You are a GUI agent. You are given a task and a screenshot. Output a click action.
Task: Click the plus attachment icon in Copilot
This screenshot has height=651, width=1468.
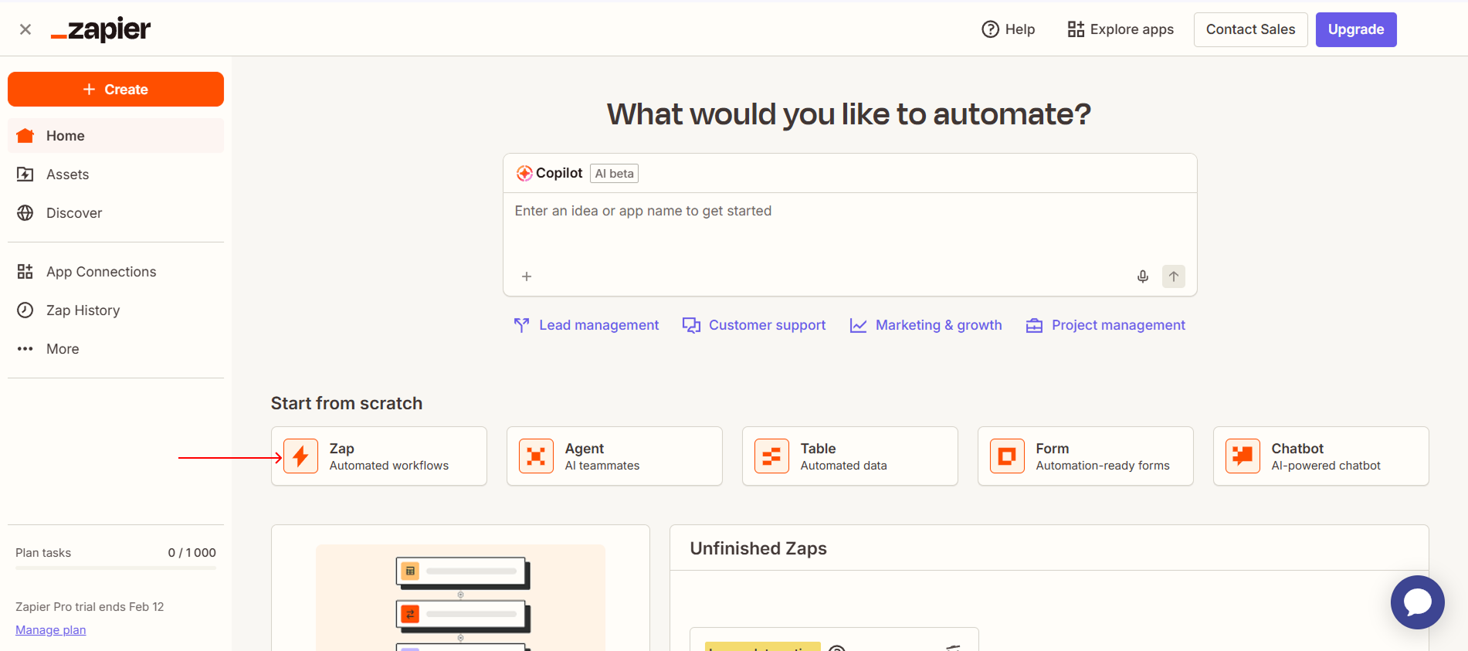(527, 276)
